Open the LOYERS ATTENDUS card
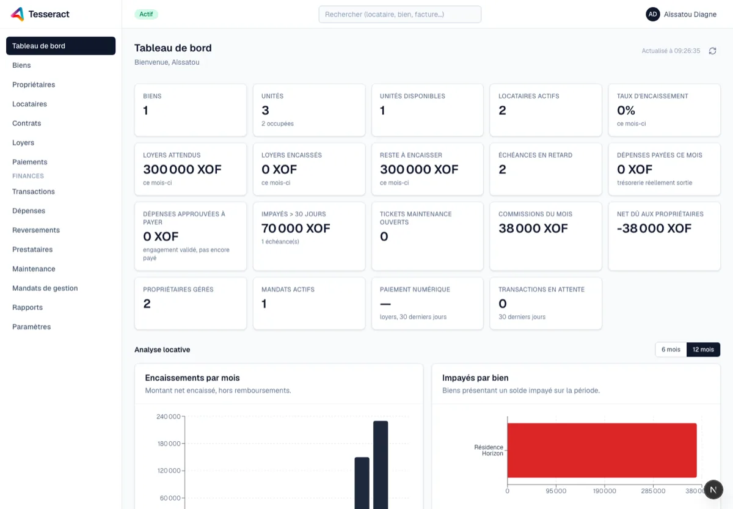 pos(191,169)
